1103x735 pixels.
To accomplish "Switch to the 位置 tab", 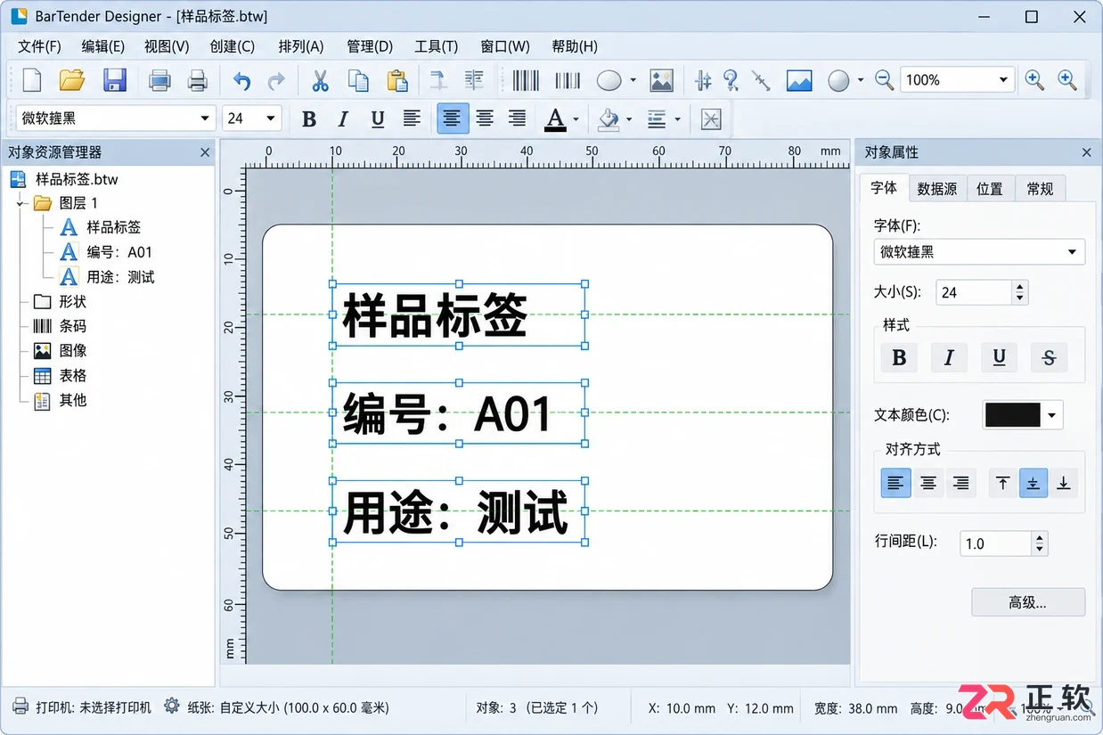I will 990,189.
